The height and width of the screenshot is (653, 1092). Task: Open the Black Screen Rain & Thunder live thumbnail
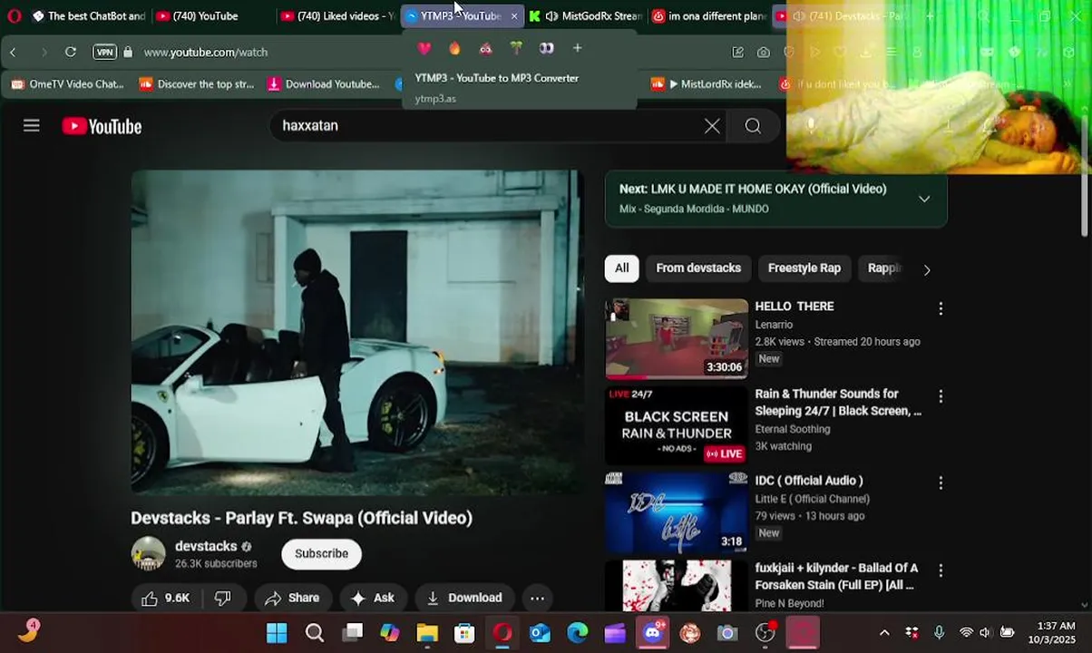(x=677, y=425)
